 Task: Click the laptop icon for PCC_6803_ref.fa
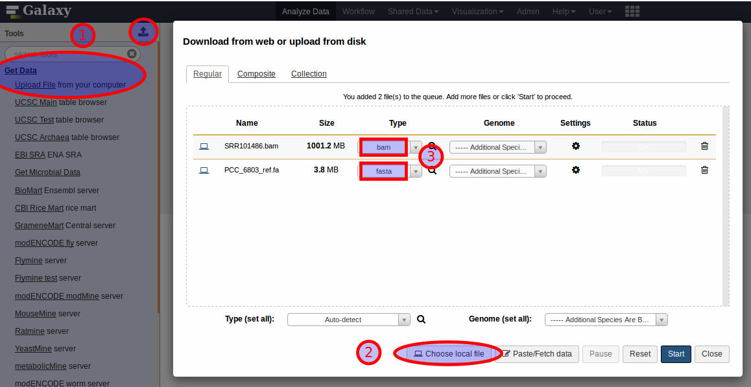(204, 170)
